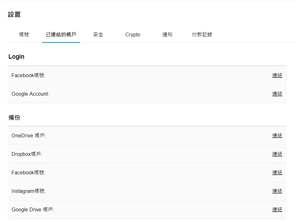Switch to the 帳號 tab
This screenshot has height=222, width=296.
click(x=24, y=34)
